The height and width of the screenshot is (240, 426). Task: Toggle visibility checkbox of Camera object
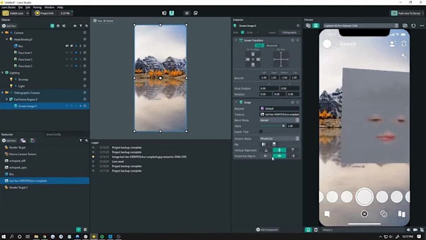click(x=85, y=33)
